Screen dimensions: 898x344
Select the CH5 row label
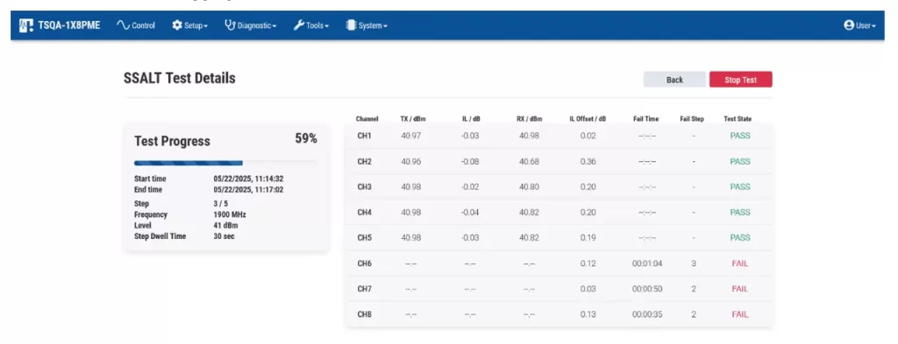click(x=365, y=238)
